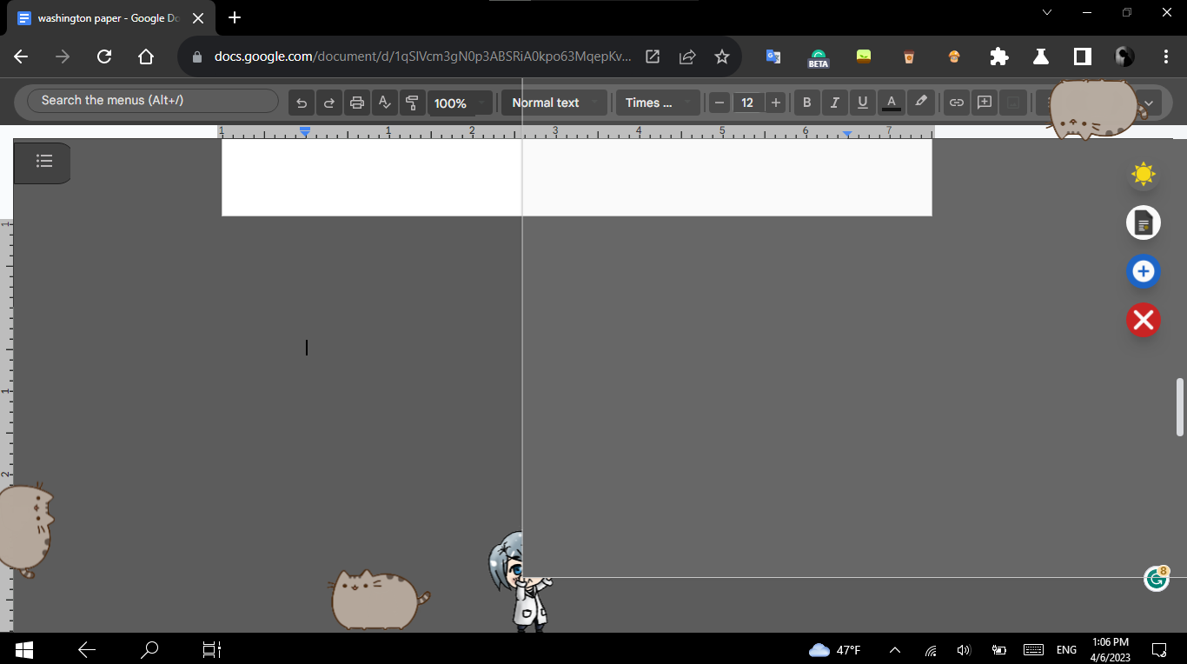
Task: Open the mushroom extension icon
Action: pyautogui.click(x=954, y=56)
